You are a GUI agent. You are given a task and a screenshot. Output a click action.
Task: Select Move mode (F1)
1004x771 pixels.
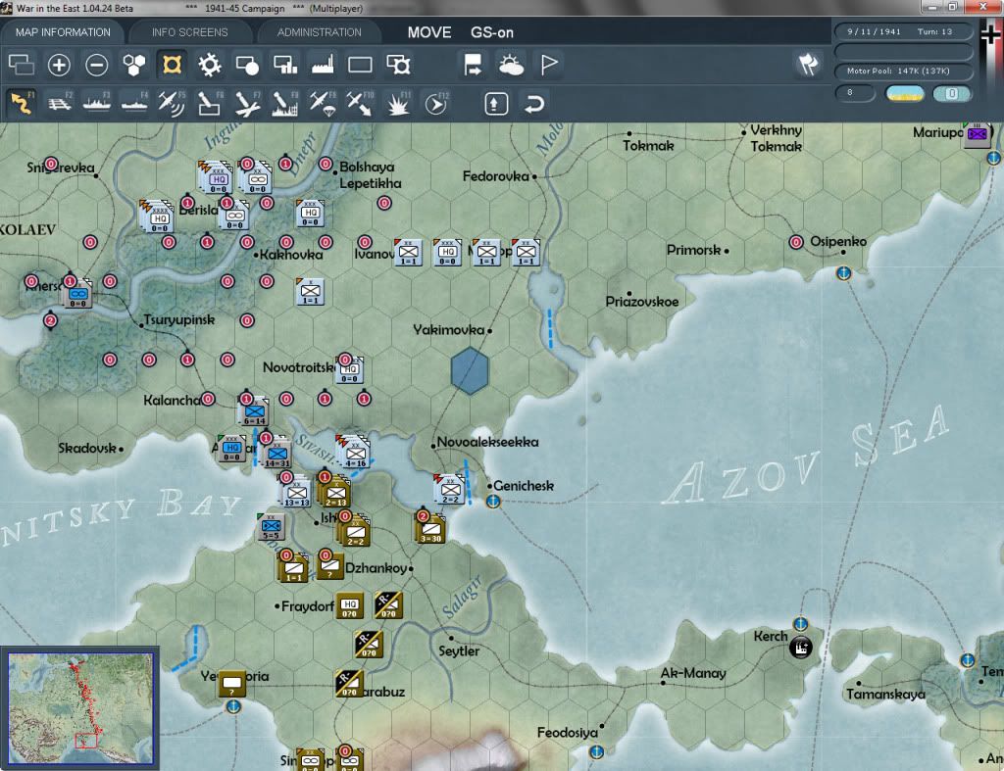[x=22, y=103]
